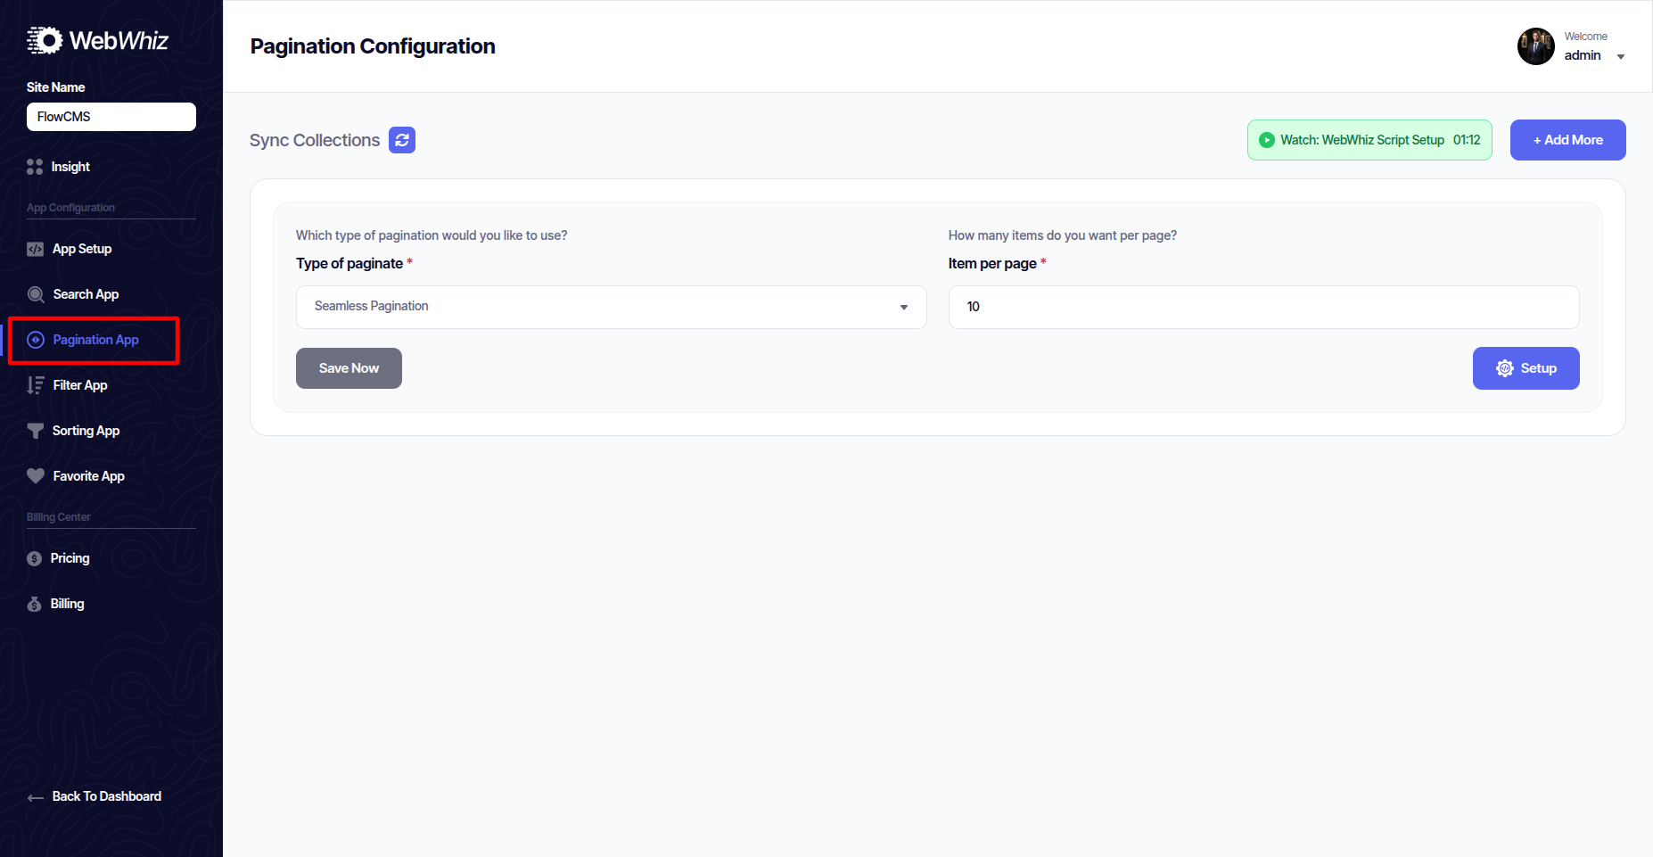Click the Pricing dollar coin icon
The width and height of the screenshot is (1653, 857).
click(x=35, y=559)
